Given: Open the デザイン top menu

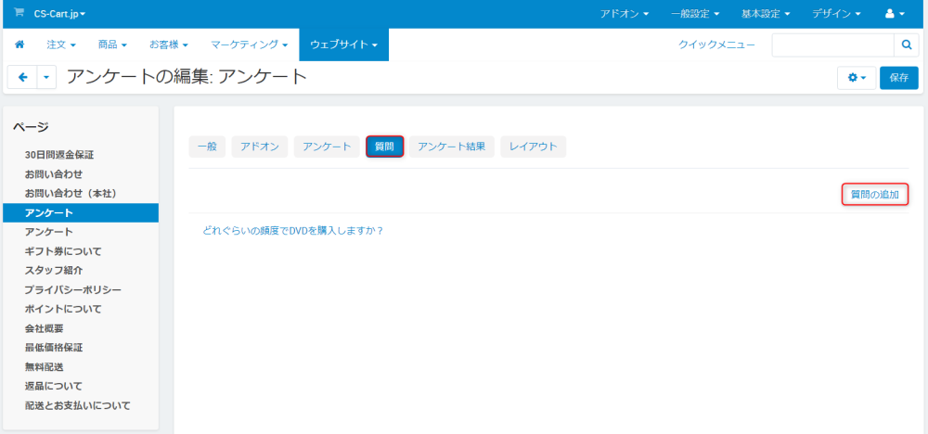Looking at the screenshot, I should click(836, 13).
